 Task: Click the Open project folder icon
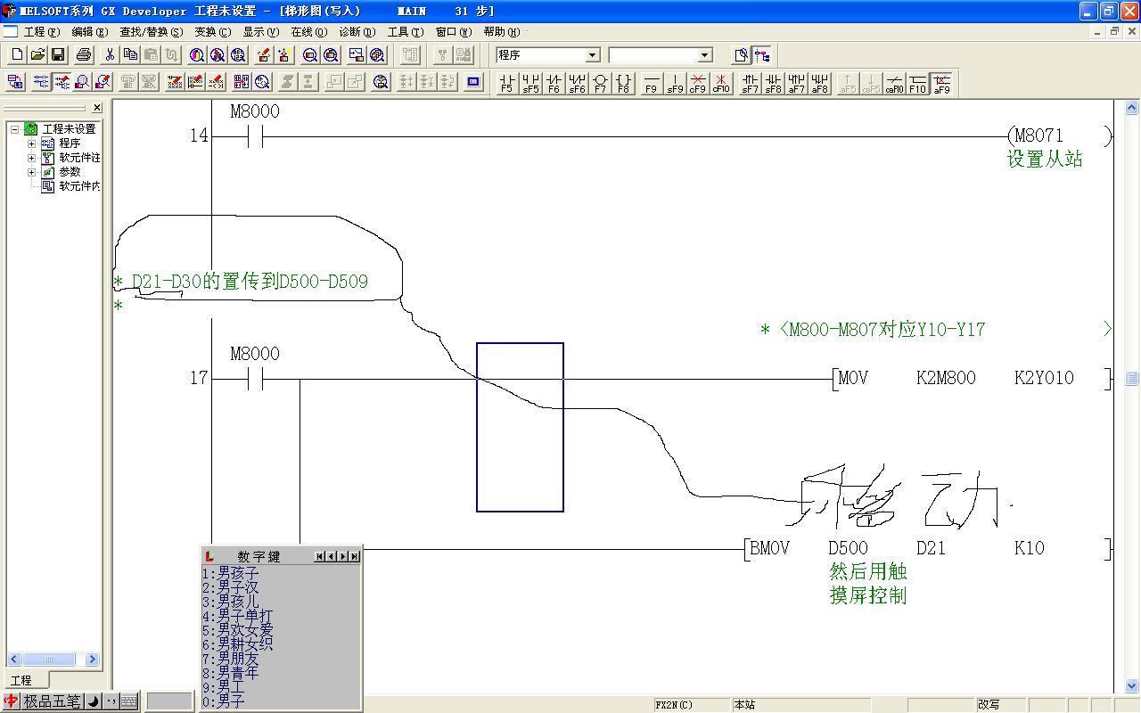coord(37,55)
